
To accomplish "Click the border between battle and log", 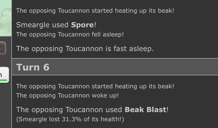I will click(12, 64).
